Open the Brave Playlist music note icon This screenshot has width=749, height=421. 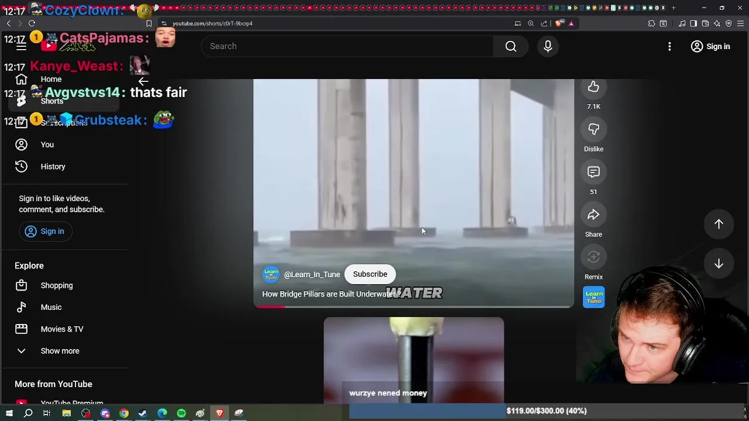click(682, 23)
